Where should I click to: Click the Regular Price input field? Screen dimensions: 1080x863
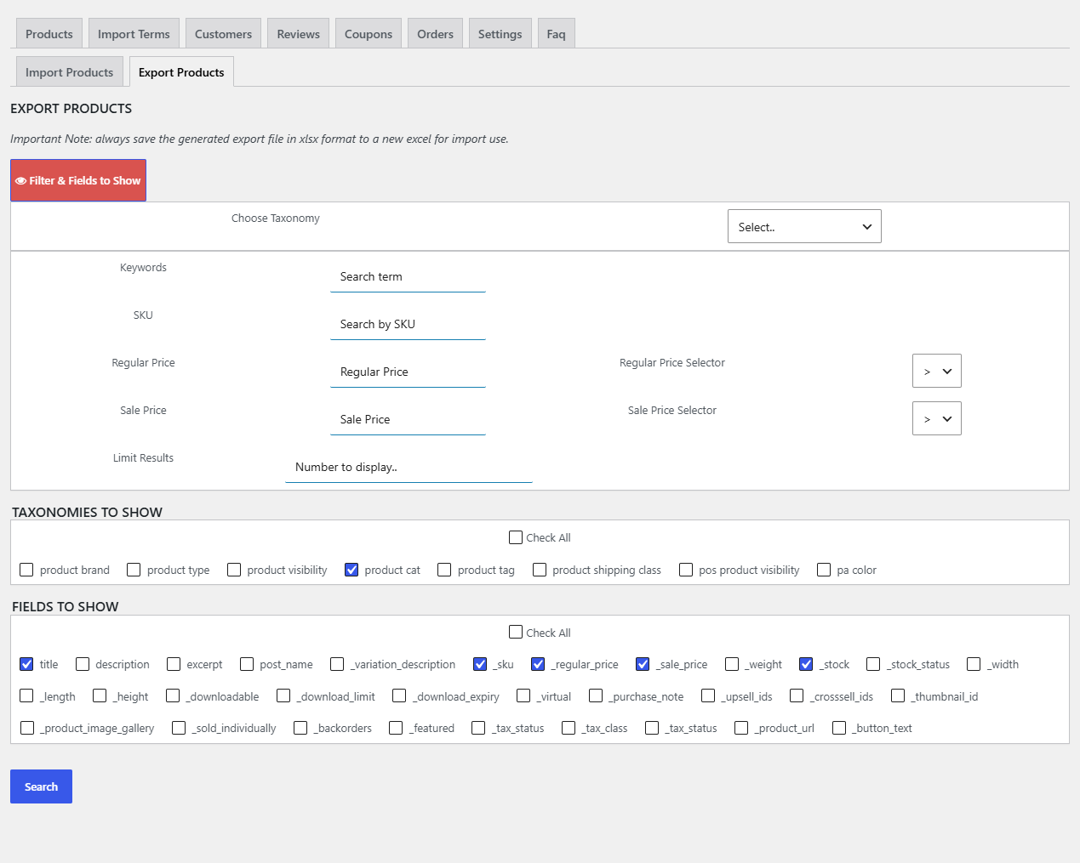pos(408,372)
